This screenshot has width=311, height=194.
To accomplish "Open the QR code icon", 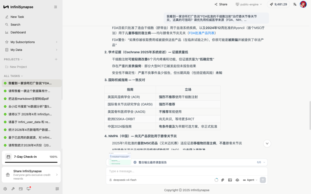I will click(57, 189).
